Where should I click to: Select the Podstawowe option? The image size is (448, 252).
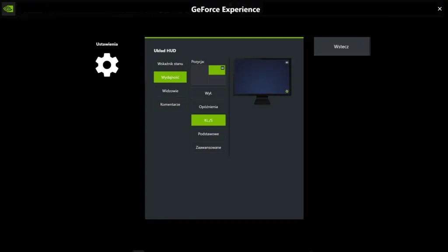(208, 134)
